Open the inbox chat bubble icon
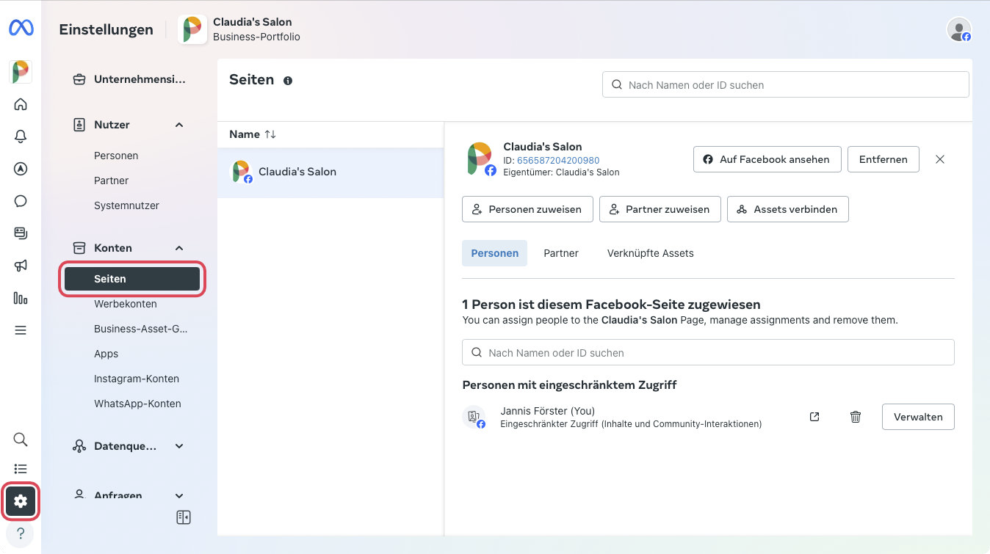Screen dimensions: 990x554 pyautogui.click(x=21, y=201)
